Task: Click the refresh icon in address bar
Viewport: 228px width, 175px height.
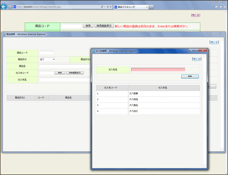Action: point(108,7)
